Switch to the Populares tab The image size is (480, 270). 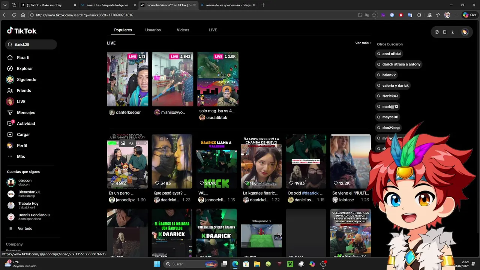click(123, 30)
